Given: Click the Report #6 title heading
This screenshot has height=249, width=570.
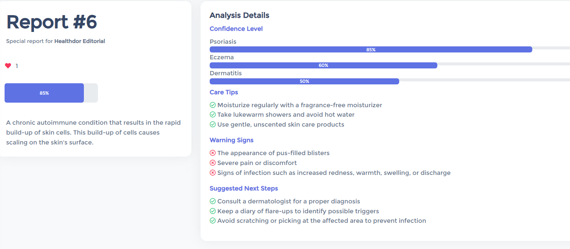Looking at the screenshot, I should point(52,22).
